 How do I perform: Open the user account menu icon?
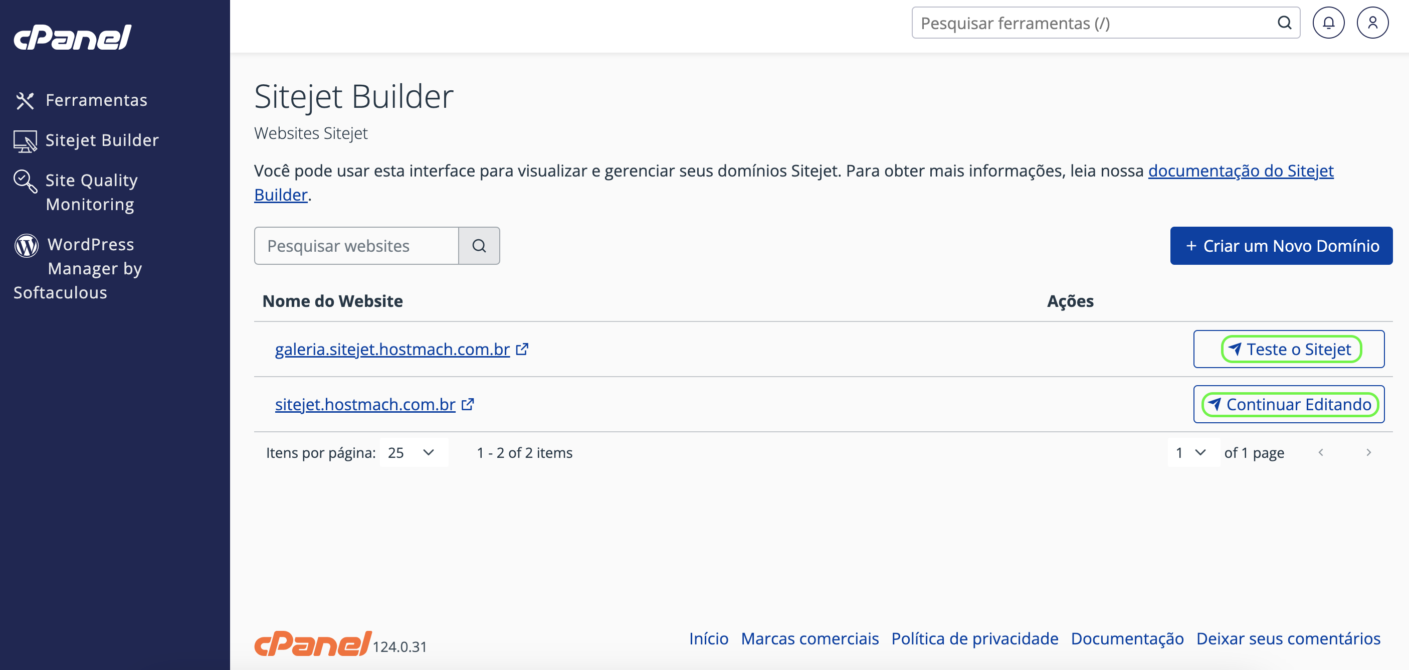coord(1372,23)
